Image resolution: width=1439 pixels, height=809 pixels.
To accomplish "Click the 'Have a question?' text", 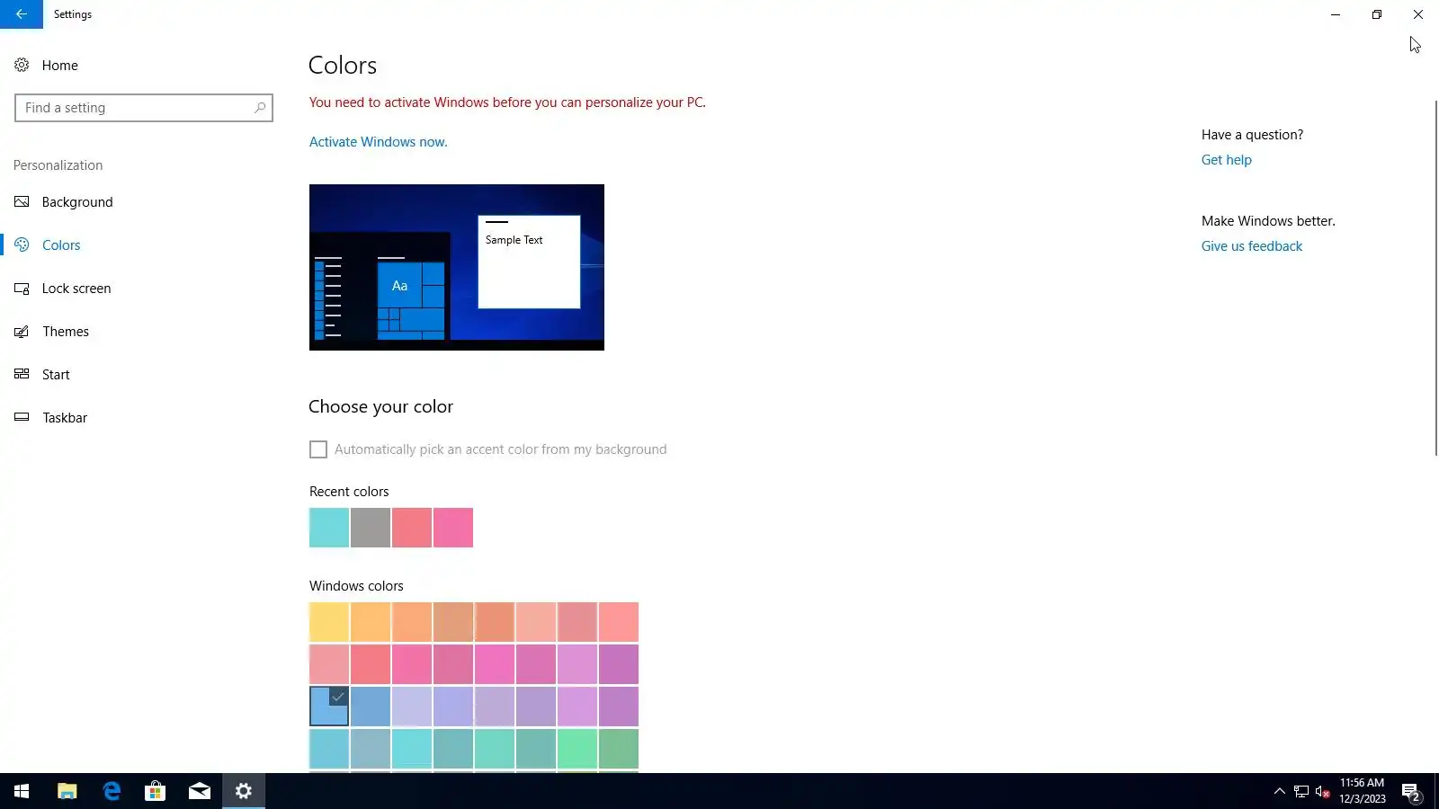I will (x=1252, y=135).
